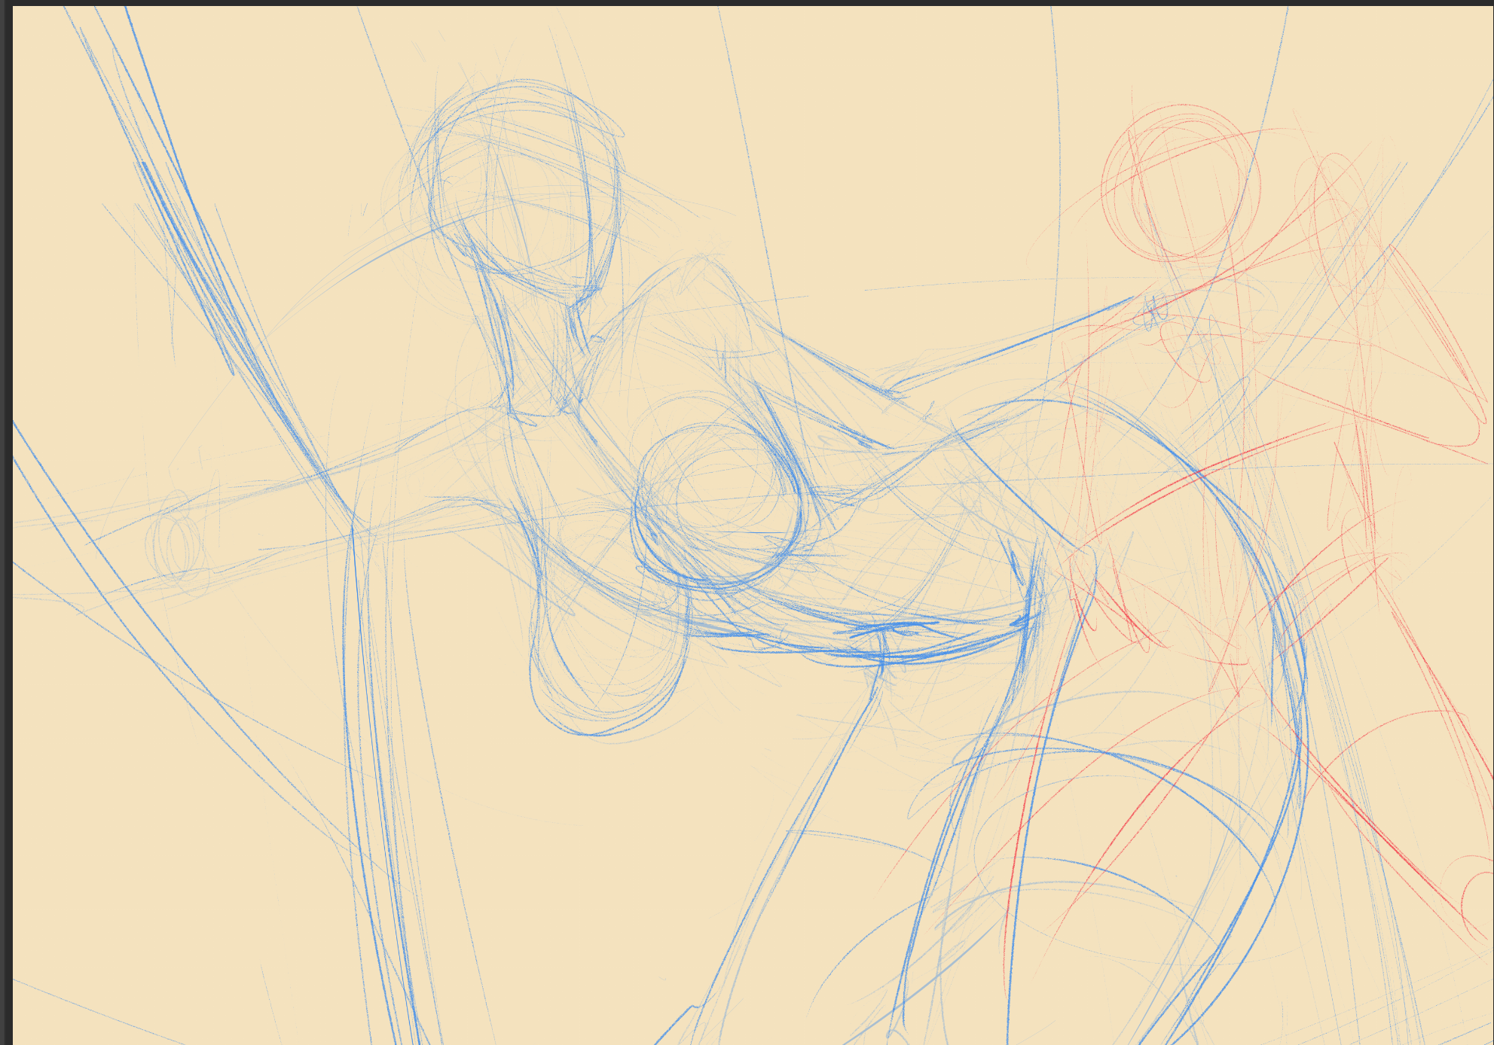Click the dark border along the left edge

(x=6, y=527)
